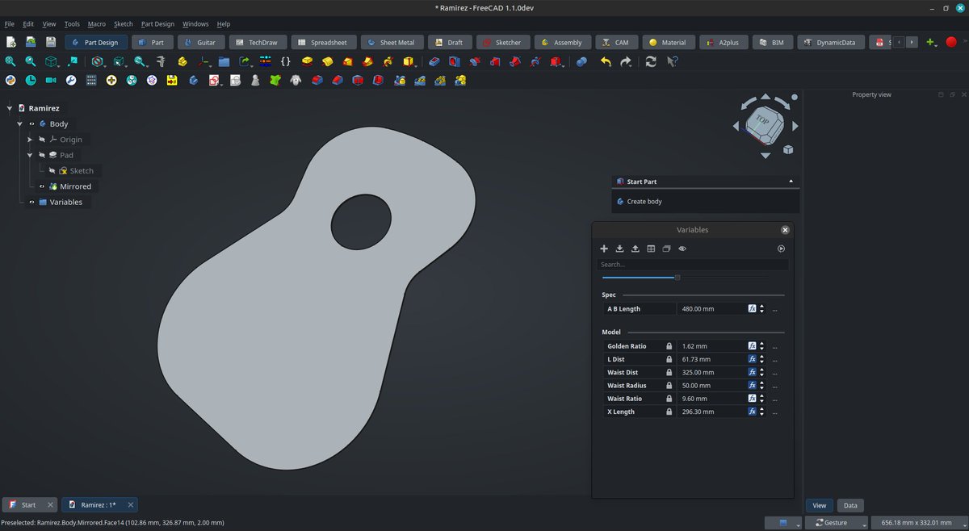Click the Undo arrow icon
Screen dimensions: 969x531
click(606, 61)
